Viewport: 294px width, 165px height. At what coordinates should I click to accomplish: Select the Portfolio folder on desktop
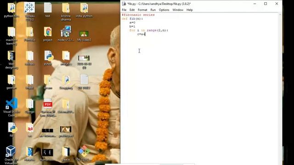(x=29, y=34)
